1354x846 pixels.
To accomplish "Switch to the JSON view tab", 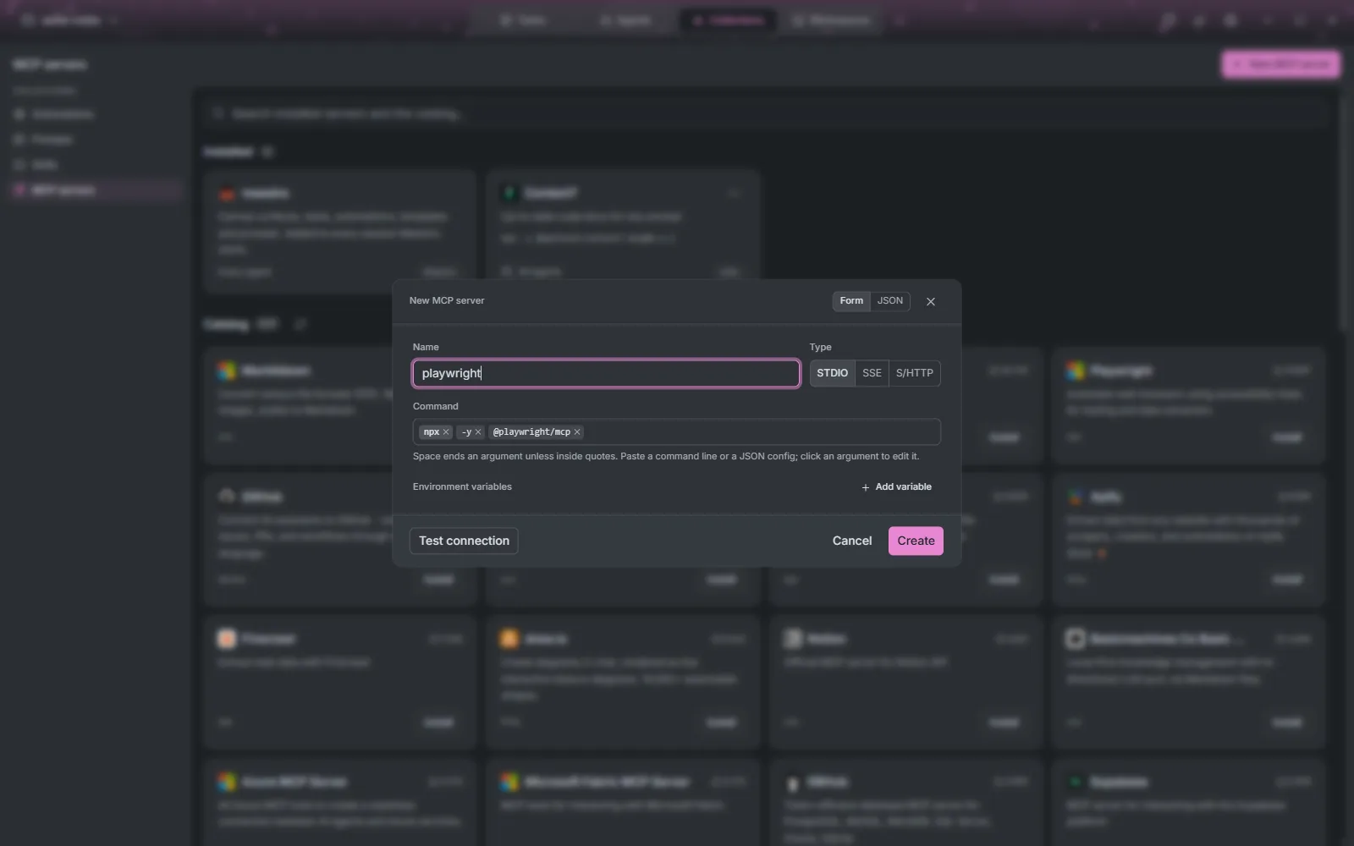I will pyautogui.click(x=889, y=301).
